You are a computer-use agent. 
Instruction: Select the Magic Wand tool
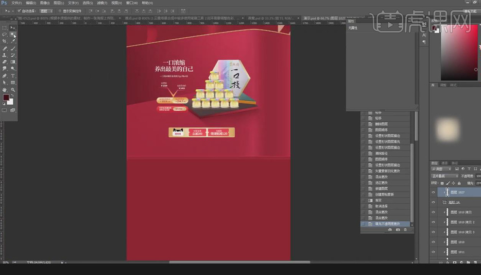tap(13, 34)
